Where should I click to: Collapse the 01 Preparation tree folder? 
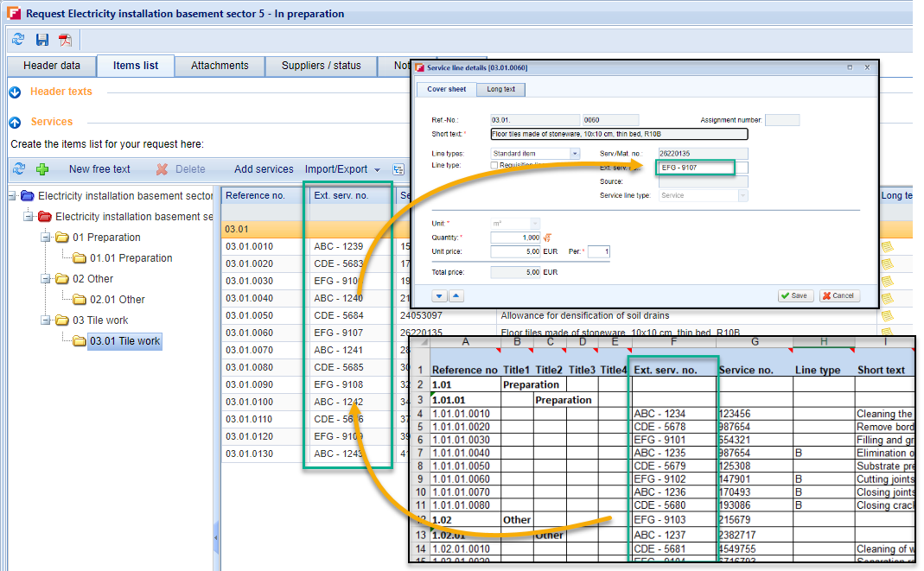coord(46,238)
